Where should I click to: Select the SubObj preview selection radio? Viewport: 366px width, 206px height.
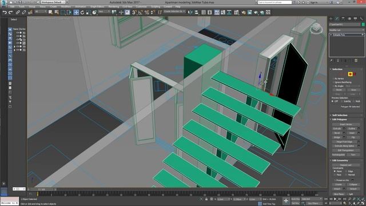click(342, 101)
